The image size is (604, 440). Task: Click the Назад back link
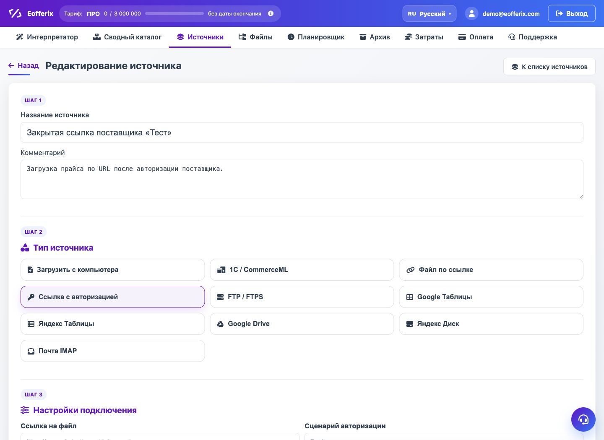tap(23, 65)
